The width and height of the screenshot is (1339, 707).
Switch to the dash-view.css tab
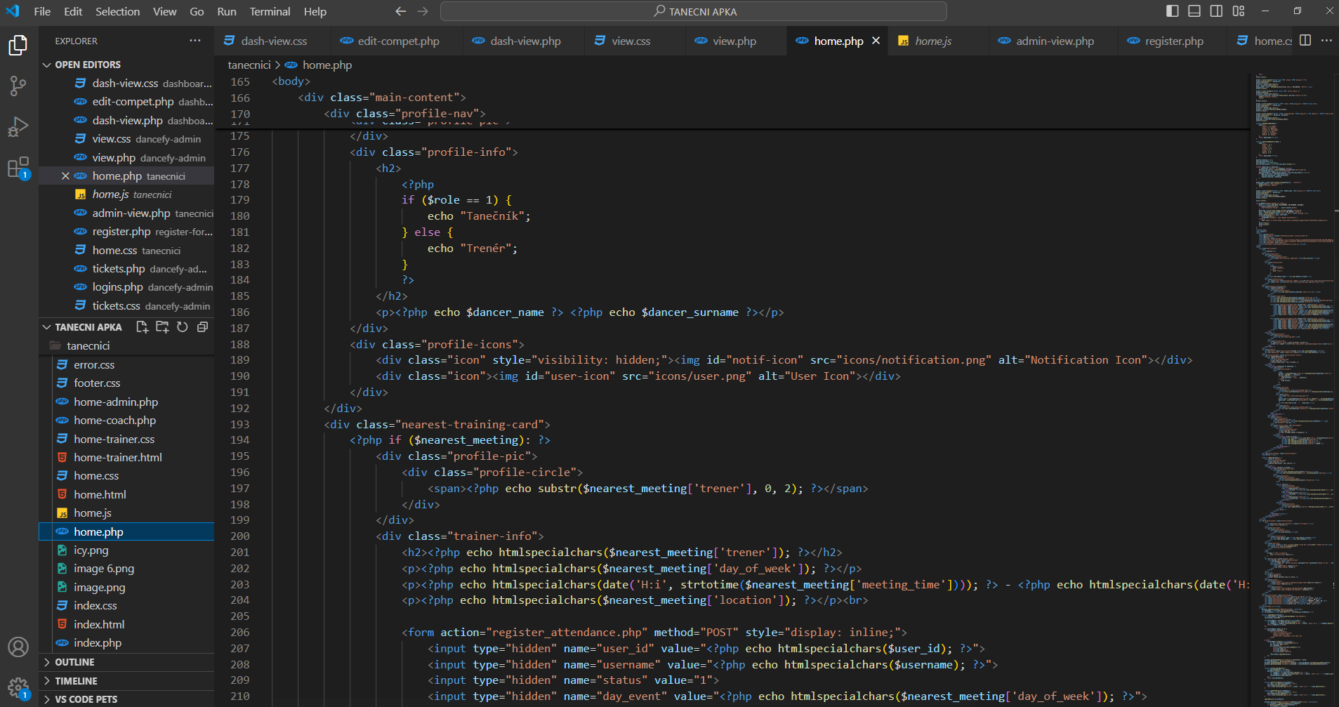tap(273, 41)
